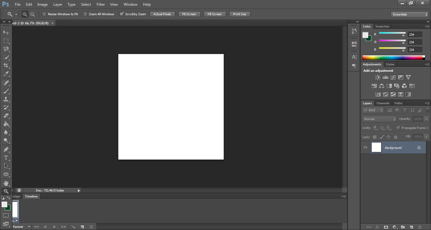Select the Ellipse shape tool
This screenshot has height=230, width=431.
point(6,174)
